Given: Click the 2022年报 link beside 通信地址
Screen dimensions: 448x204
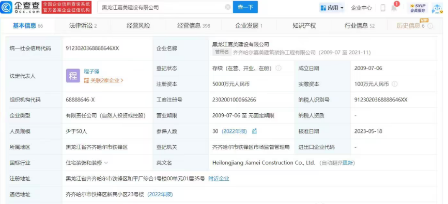Looking at the screenshot, I should pos(160,195).
